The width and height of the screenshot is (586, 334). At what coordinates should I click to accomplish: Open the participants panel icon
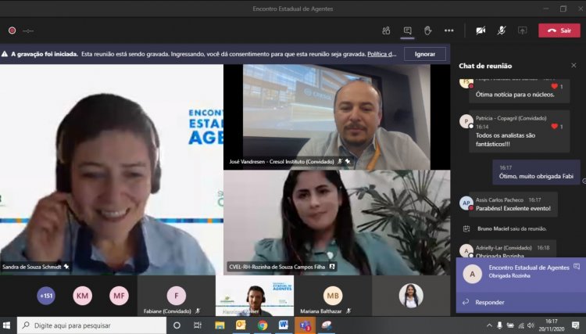386,31
